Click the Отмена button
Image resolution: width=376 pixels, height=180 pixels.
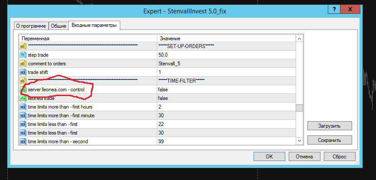[304, 157]
